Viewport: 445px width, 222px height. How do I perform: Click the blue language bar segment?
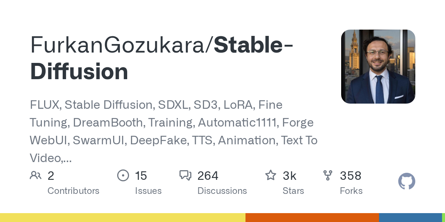click(x=410, y=218)
